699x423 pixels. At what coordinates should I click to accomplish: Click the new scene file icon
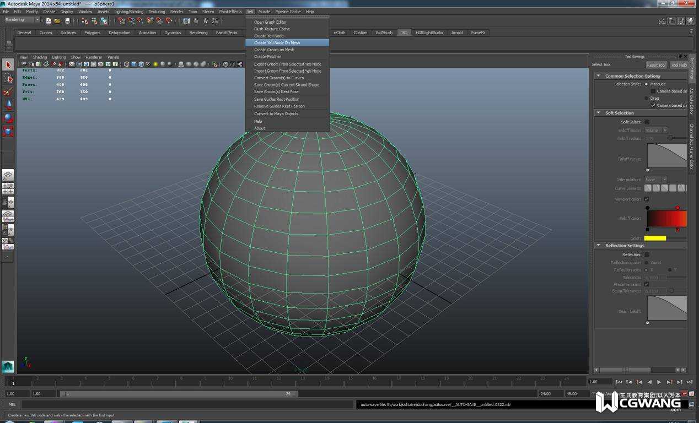(49, 21)
